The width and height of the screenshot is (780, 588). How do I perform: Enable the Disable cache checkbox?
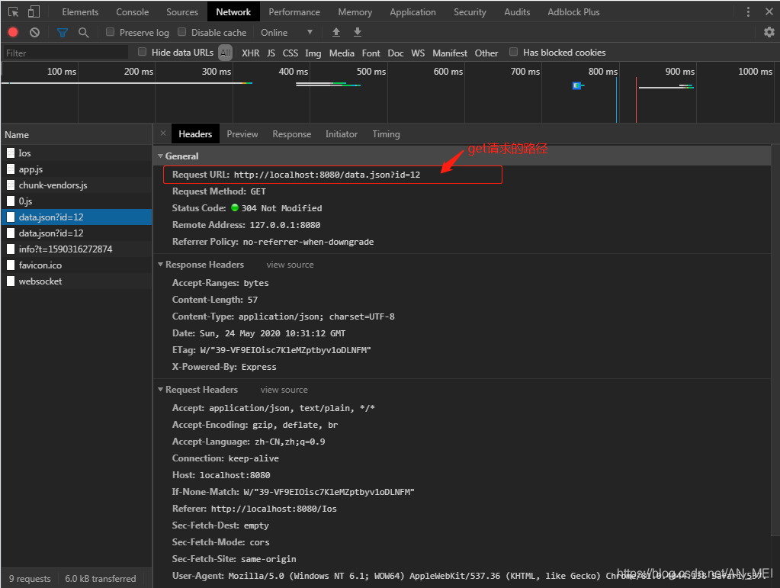182,32
